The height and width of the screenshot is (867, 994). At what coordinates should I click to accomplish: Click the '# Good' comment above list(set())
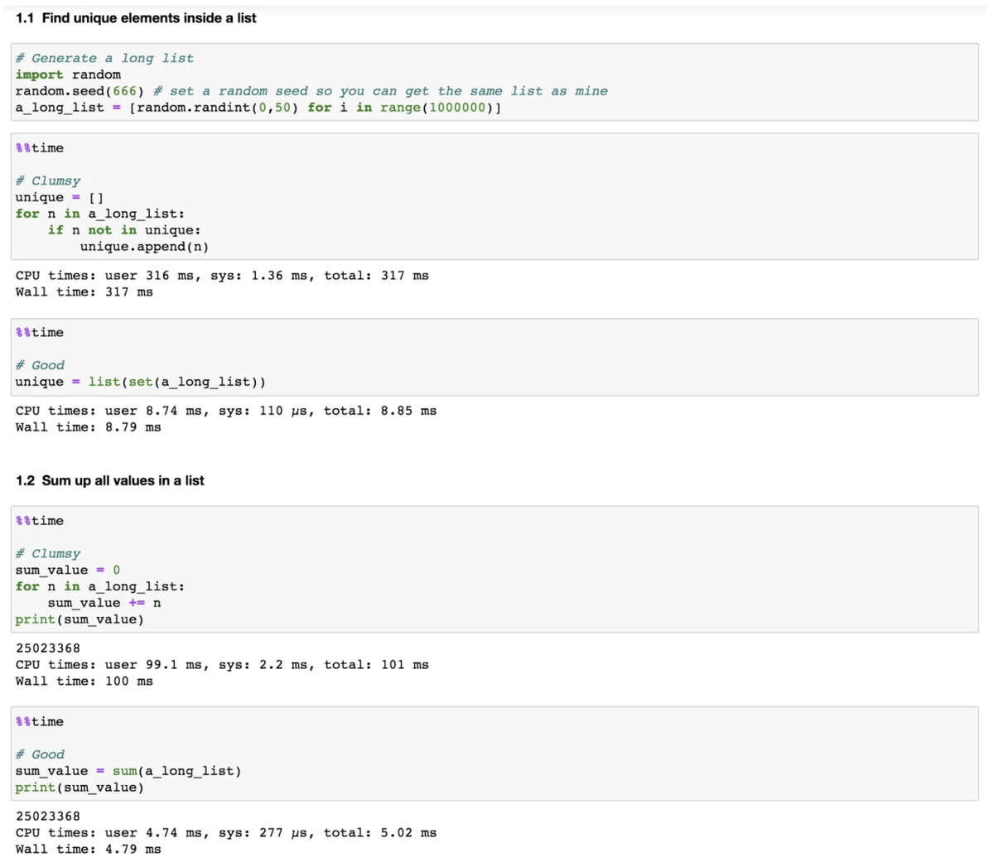pos(40,365)
